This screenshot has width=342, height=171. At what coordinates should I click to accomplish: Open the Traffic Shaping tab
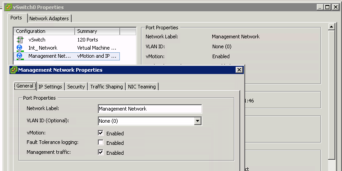[x=106, y=87]
